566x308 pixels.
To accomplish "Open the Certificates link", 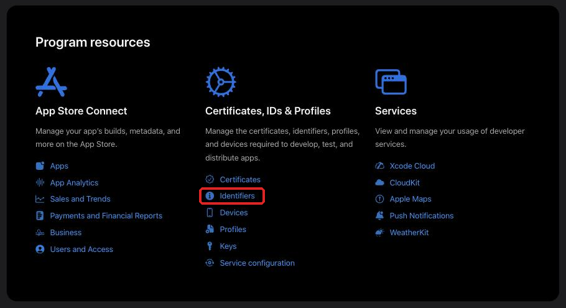I will 240,179.
